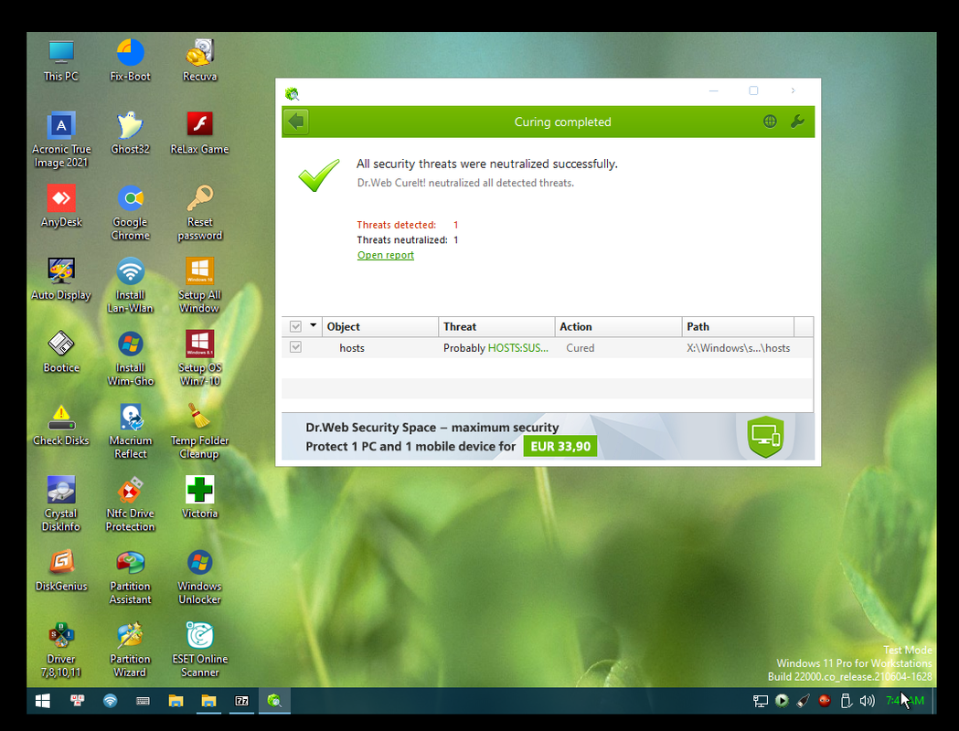The width and height of the screenshot is (959, 731).
Task: Click the green play icon in system tray
Action: pos(782,701)
